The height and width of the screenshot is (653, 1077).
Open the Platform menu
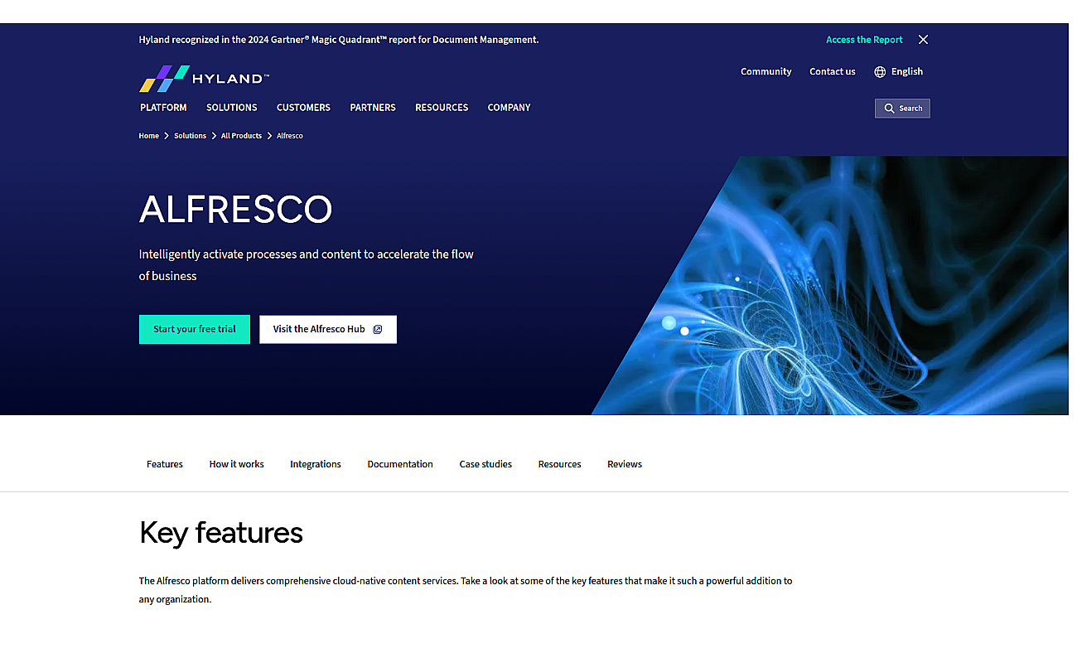[x=163, y=108]
